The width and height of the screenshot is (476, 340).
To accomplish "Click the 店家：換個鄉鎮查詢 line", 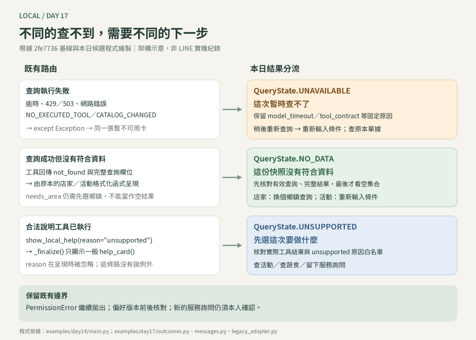I will tap(316, 197).
